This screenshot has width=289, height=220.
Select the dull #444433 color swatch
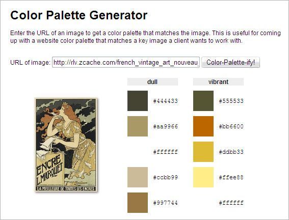[x=138, y=101]
